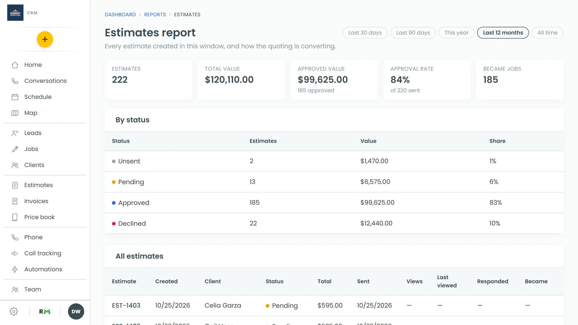
Task: Click the Invoices receipt icon
Action: [x=15, y=201]
